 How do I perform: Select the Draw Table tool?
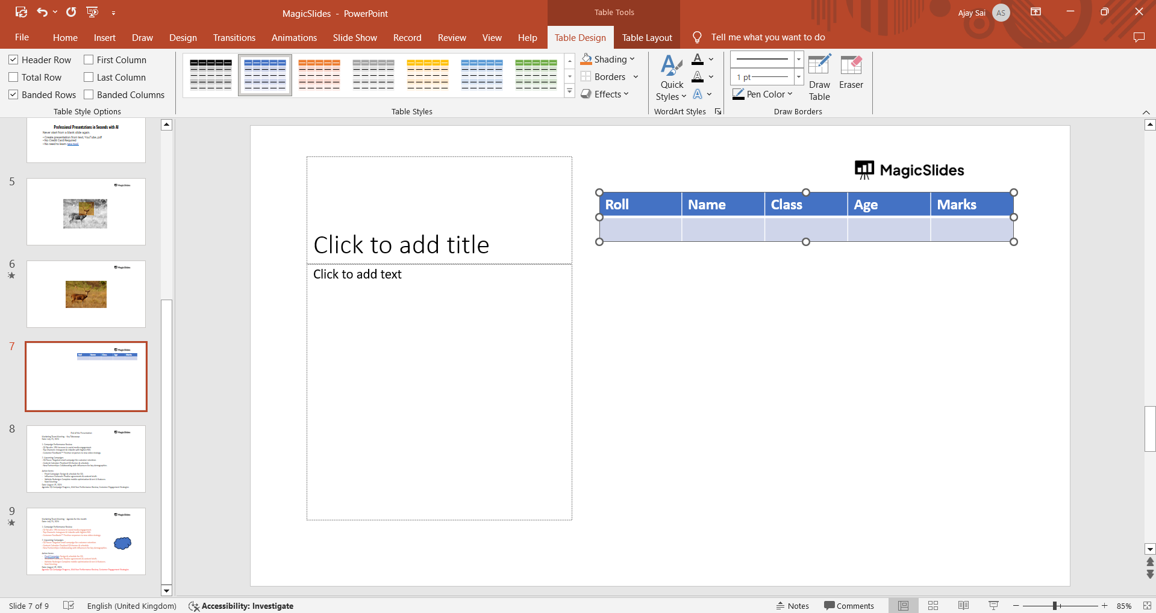[x=819, y=78]
